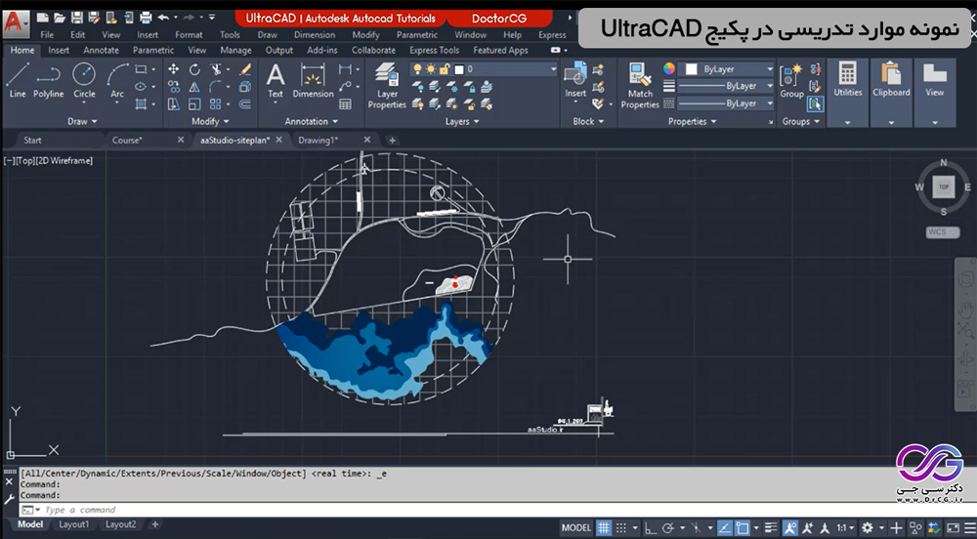This screenshot has height=539, width=977.
Task: Switch to the Layout1 tab
Action: point(73,524)
